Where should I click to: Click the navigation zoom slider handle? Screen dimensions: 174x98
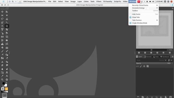coord(151,50)
